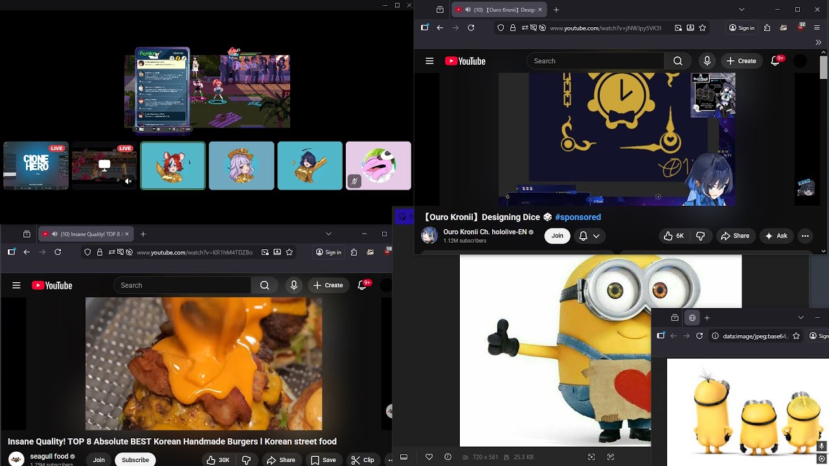Bookmark the data:image page with star
Screen dimensions: 829x466
[x=796, y=336]
